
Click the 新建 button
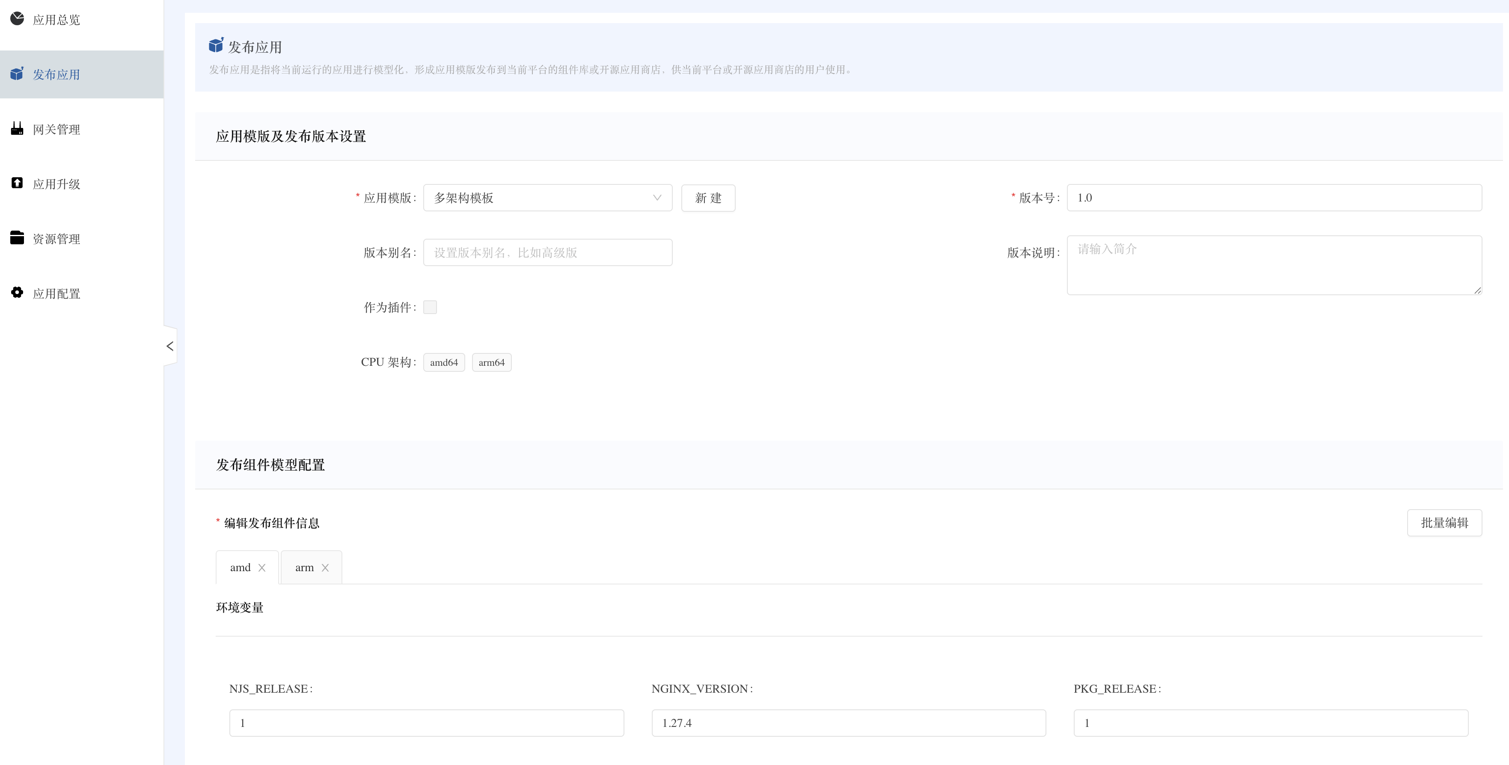(707, 198)
